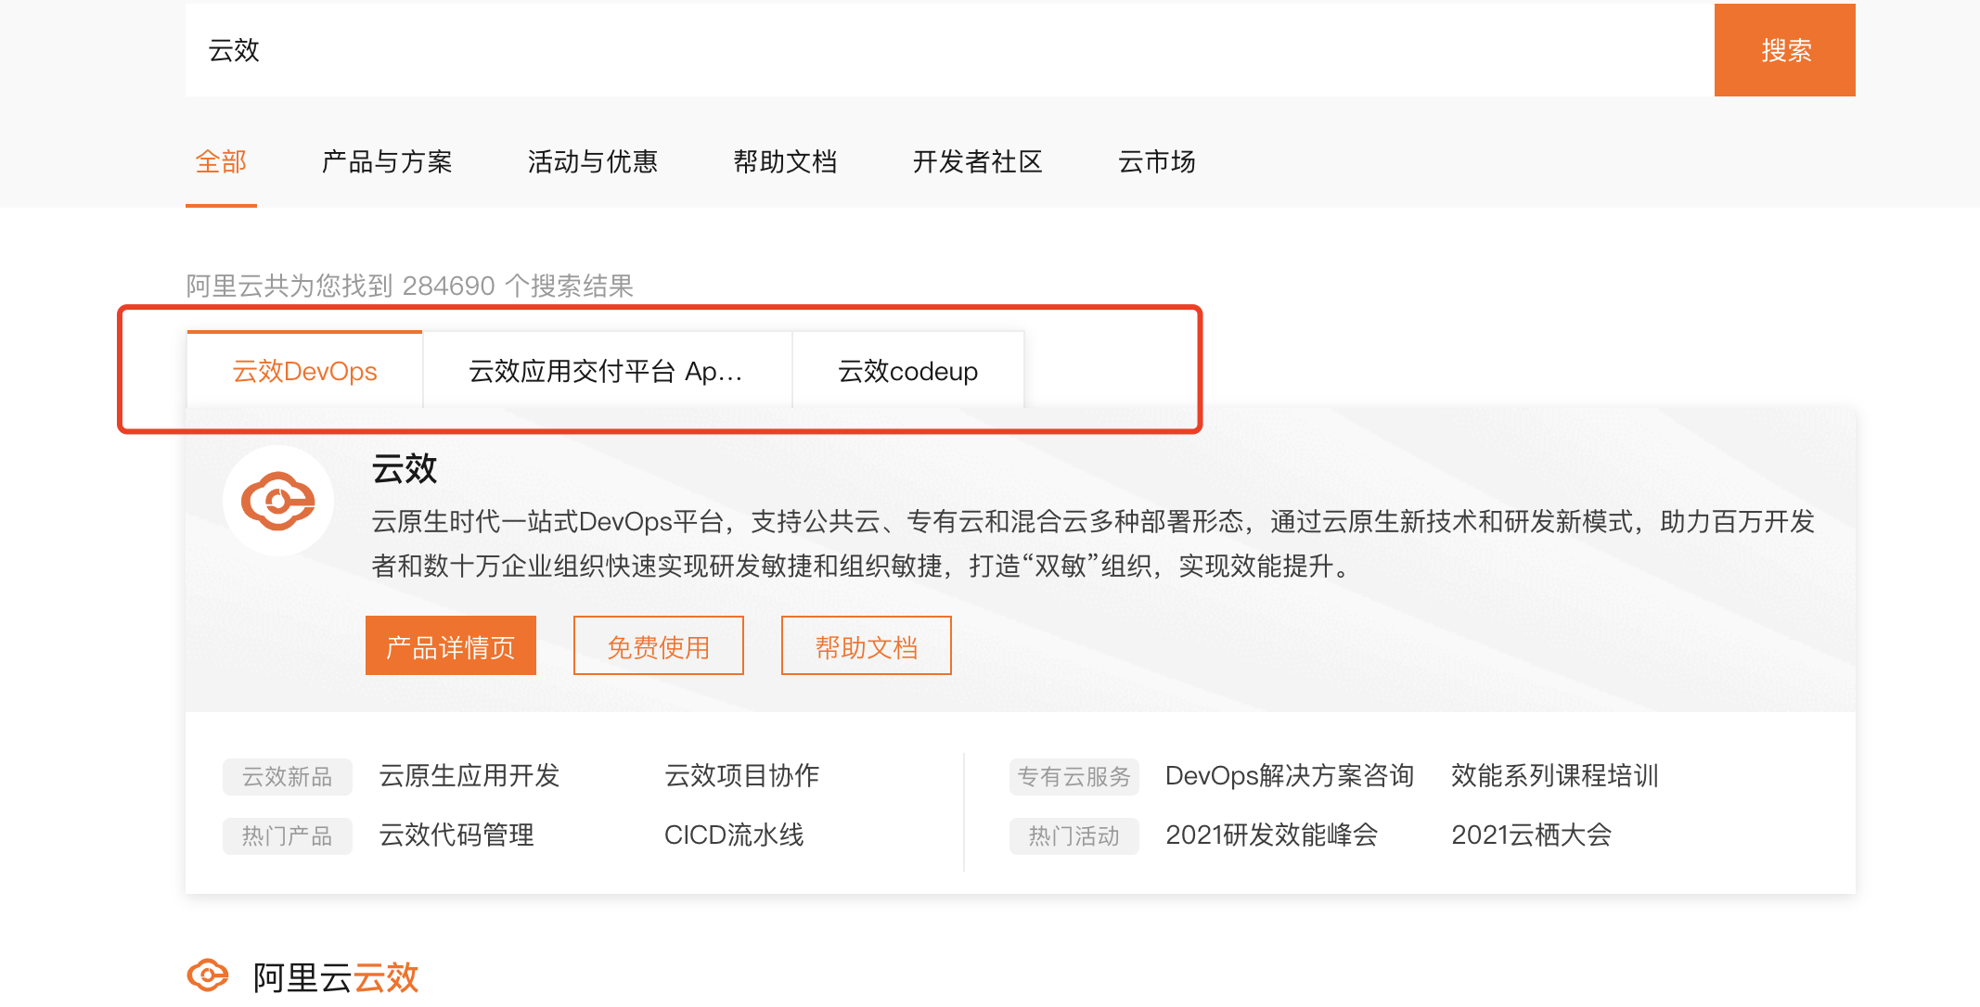The height and width of the screenshot is (1007, 1980).
Task: Click the 阿里云云效 logo icon at bottom
Action: coord(208,975)
